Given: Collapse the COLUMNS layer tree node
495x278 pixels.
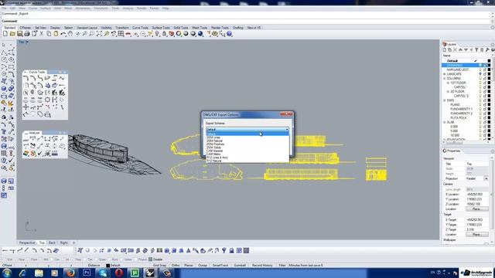Looking at the screenshot, I should [x=445, y=79].
